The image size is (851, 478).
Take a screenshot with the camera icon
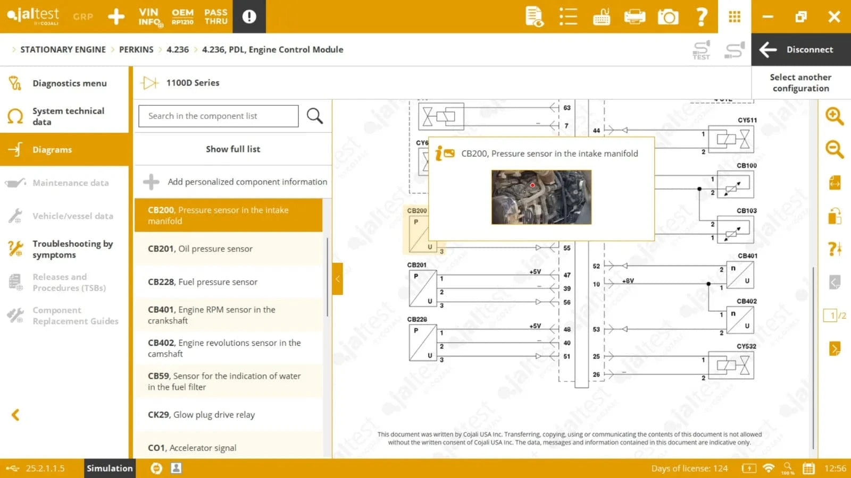(668, 17)
